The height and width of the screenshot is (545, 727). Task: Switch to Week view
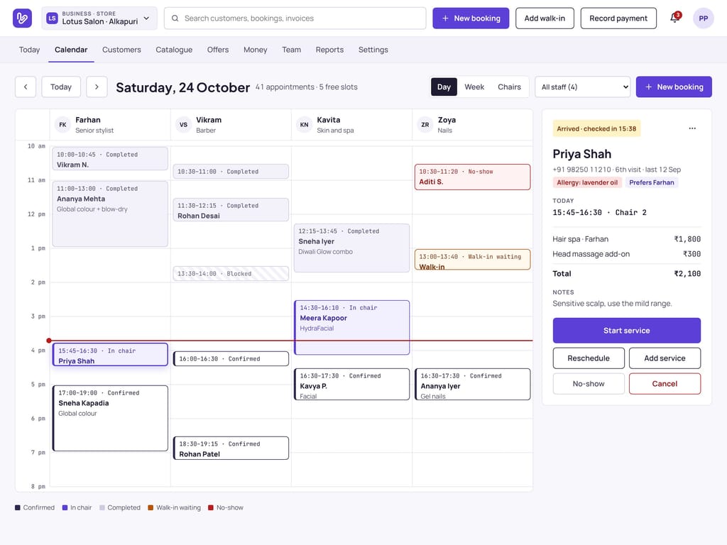[x=474, y=87]
